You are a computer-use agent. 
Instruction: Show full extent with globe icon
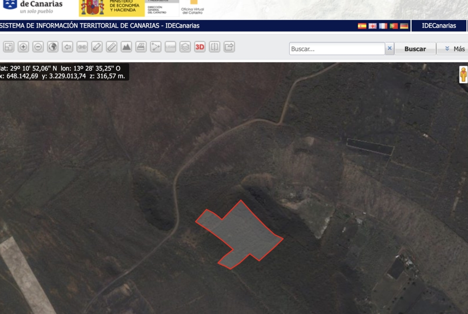point(53,47)
